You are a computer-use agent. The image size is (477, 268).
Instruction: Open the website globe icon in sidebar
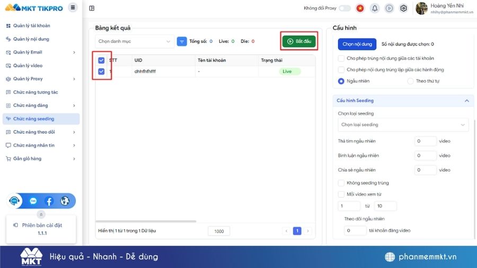click(65, 201)
